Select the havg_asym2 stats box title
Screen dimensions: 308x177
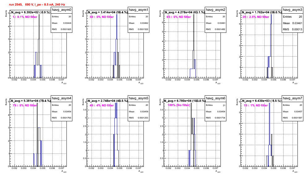(x=216, y=10)
